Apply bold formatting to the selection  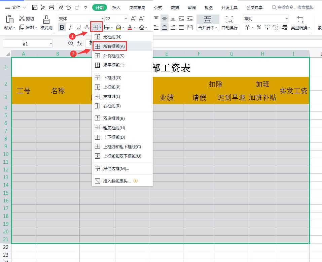62,28
